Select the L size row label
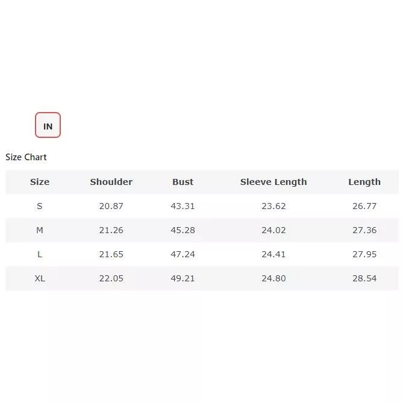 pyautogui.click(x=40, y=254)
